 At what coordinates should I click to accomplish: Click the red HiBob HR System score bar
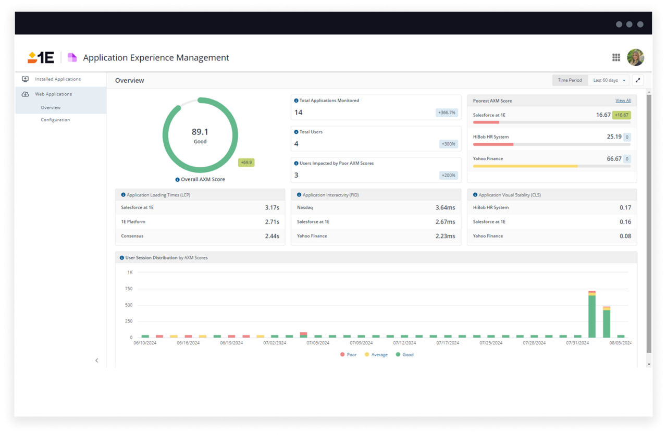tap(493, 144)
